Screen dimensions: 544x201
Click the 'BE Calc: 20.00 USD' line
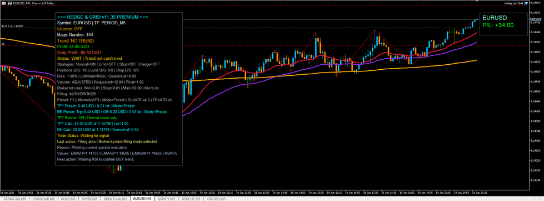pos(97,130)
